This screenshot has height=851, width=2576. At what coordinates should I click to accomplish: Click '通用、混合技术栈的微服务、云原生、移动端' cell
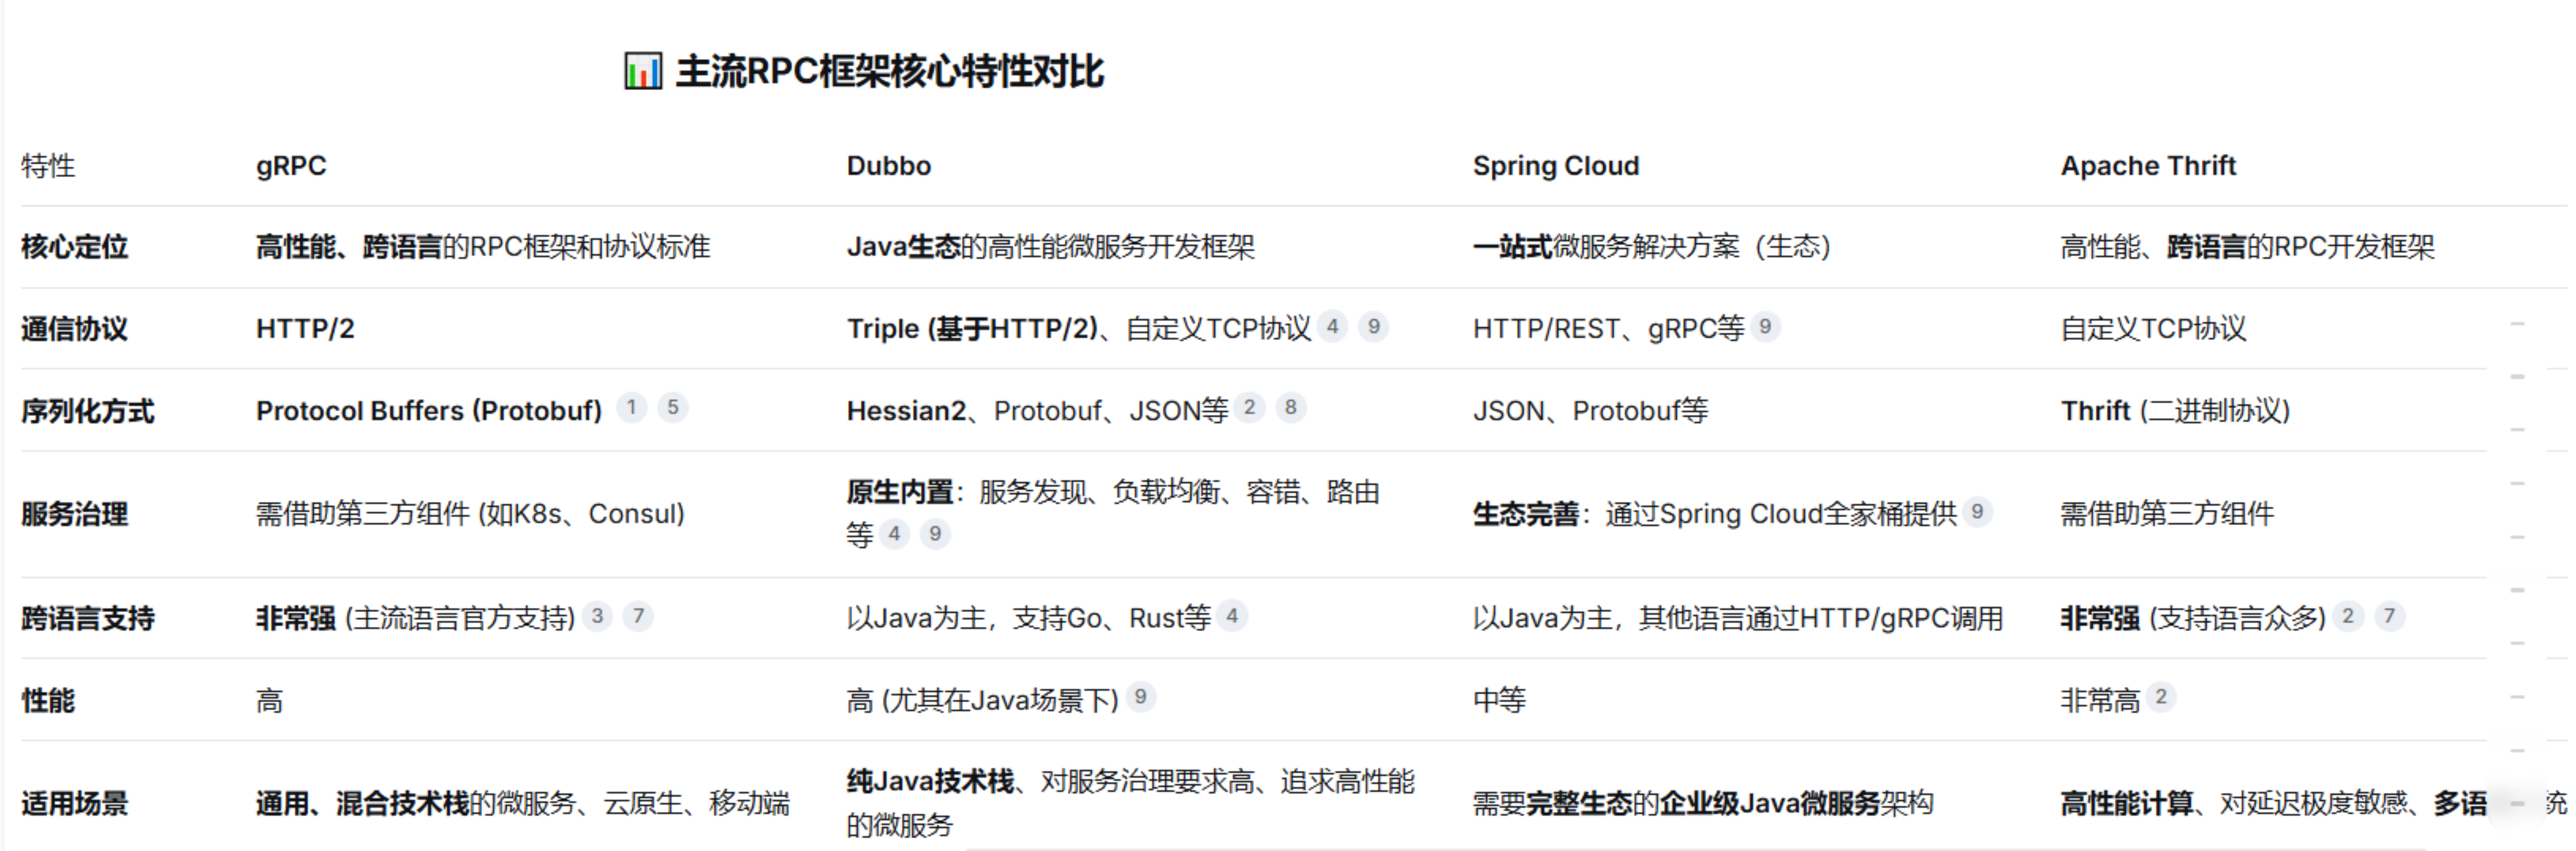click(x=523, y=804)
